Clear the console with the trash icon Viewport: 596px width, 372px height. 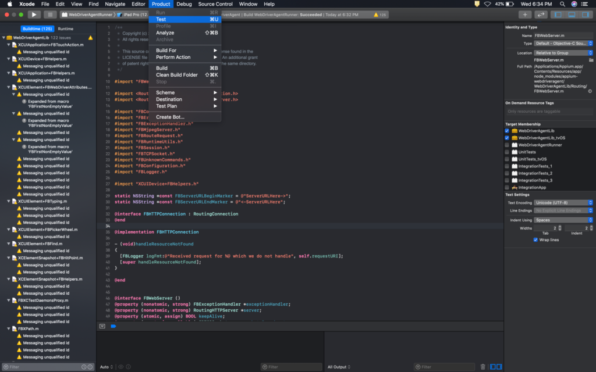coord(483,367)
